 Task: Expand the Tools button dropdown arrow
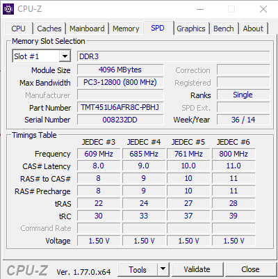[163, 269]
